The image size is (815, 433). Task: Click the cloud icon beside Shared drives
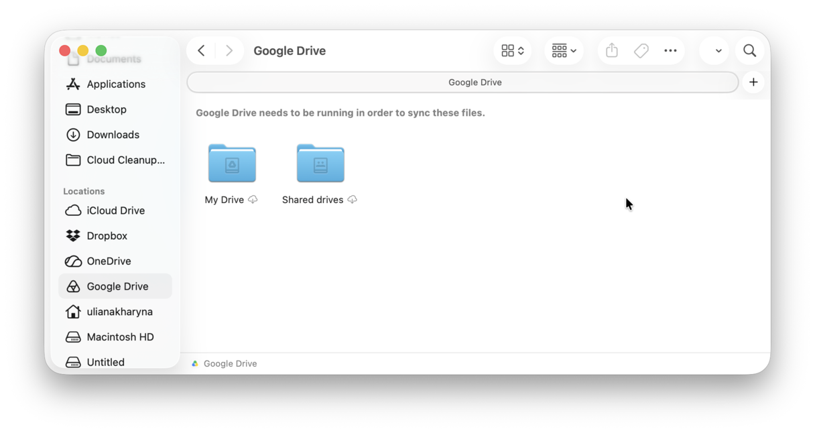point(352,200)
